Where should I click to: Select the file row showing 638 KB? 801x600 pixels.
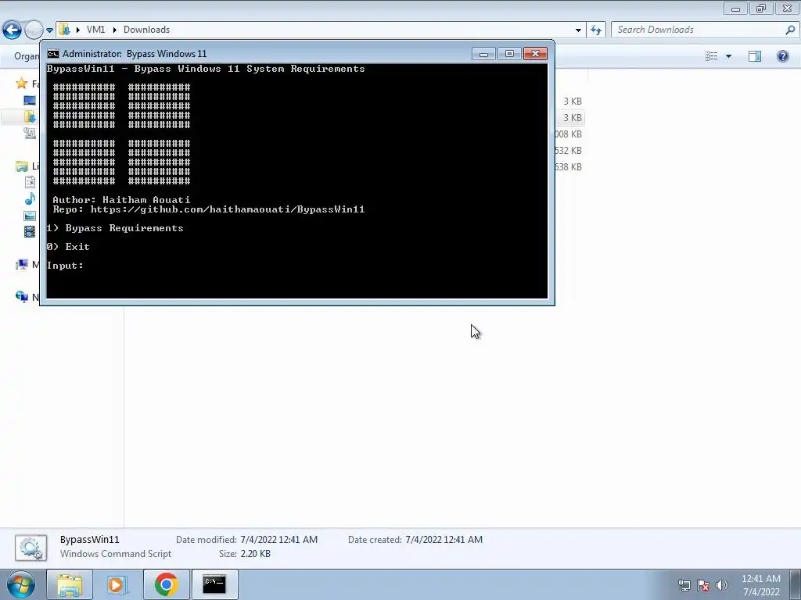click(569, 167)
